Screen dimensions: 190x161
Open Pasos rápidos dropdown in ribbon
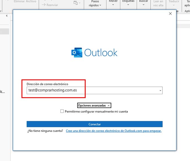click(x=95, y=4)
